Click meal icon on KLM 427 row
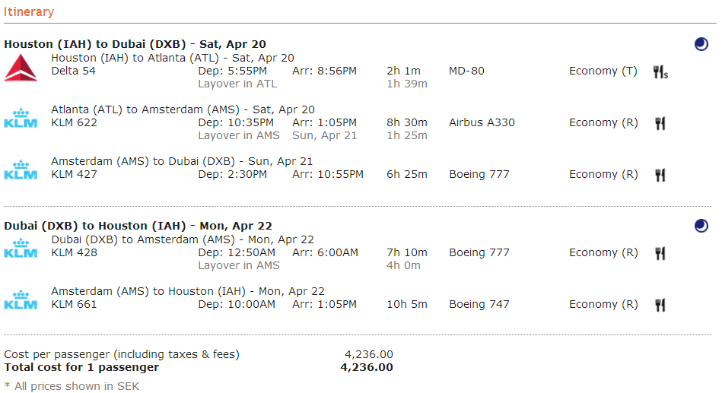The height and width of the screenshot is (393, 722). pyautogui.click(x=660, y=175)
